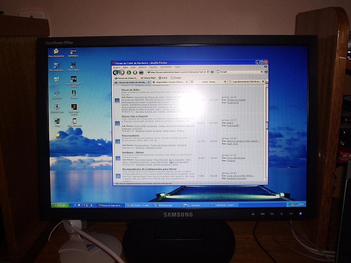Open the Ajuda menu
351x263 pixels.
point(177,67)
